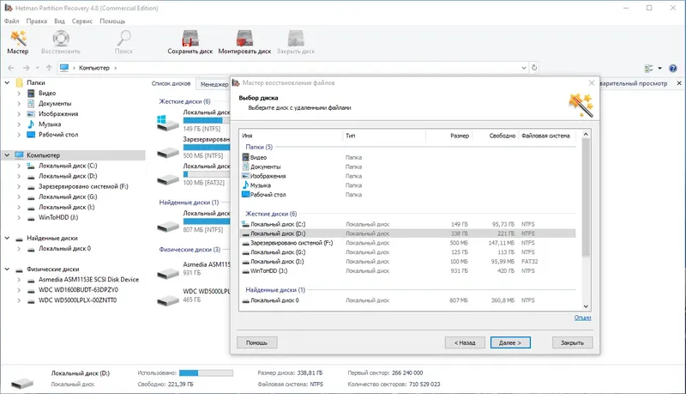The height and width of the screenshot is (394, 686).
Task: Sort by Файловая система column header
Action: click(x=545, y=136)
